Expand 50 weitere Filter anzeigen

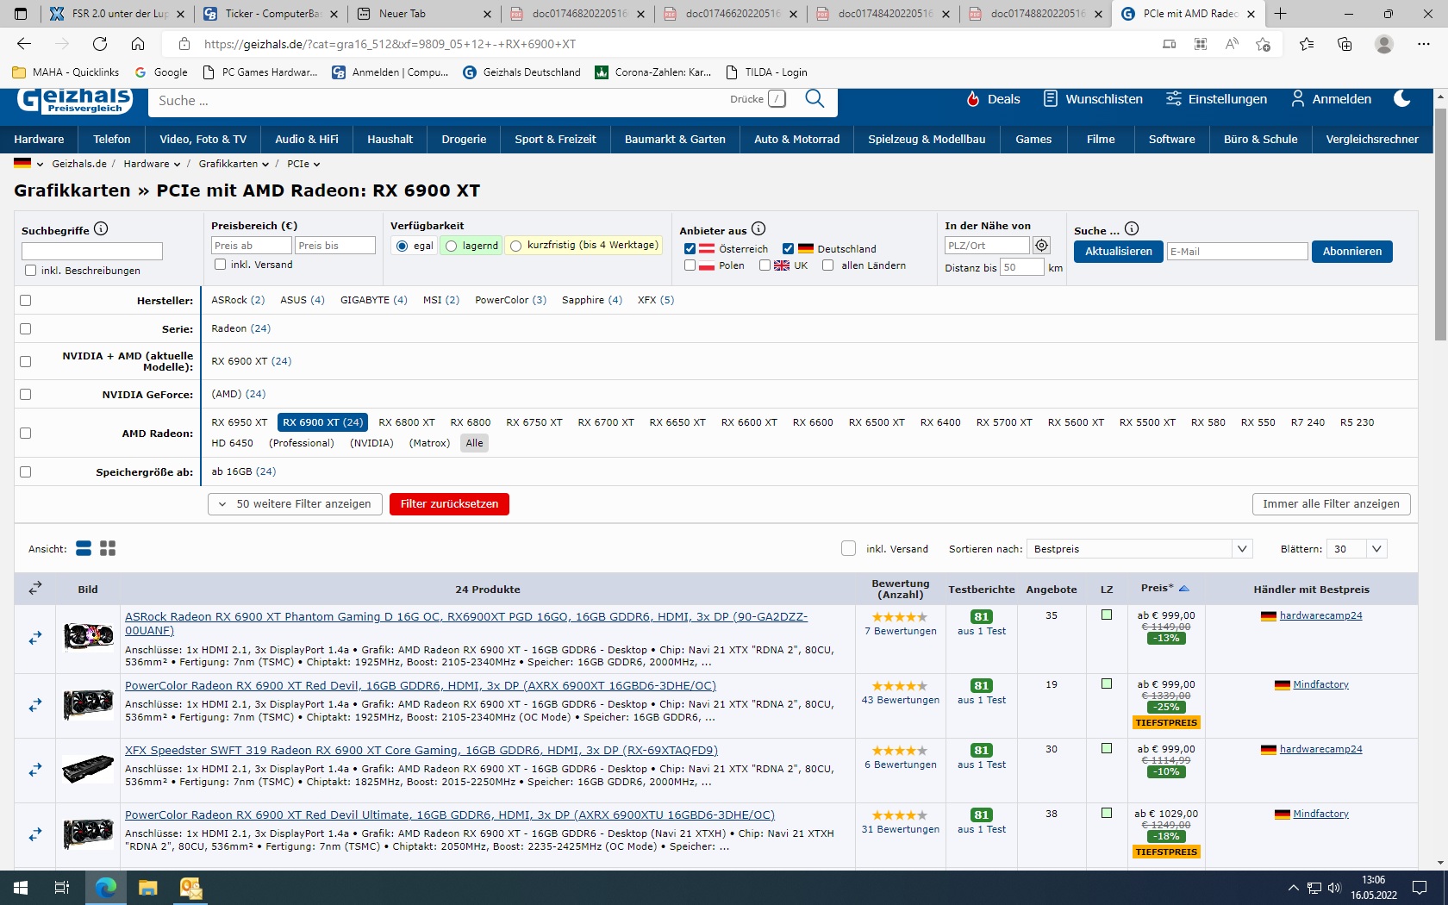click(x=296, y=504)
